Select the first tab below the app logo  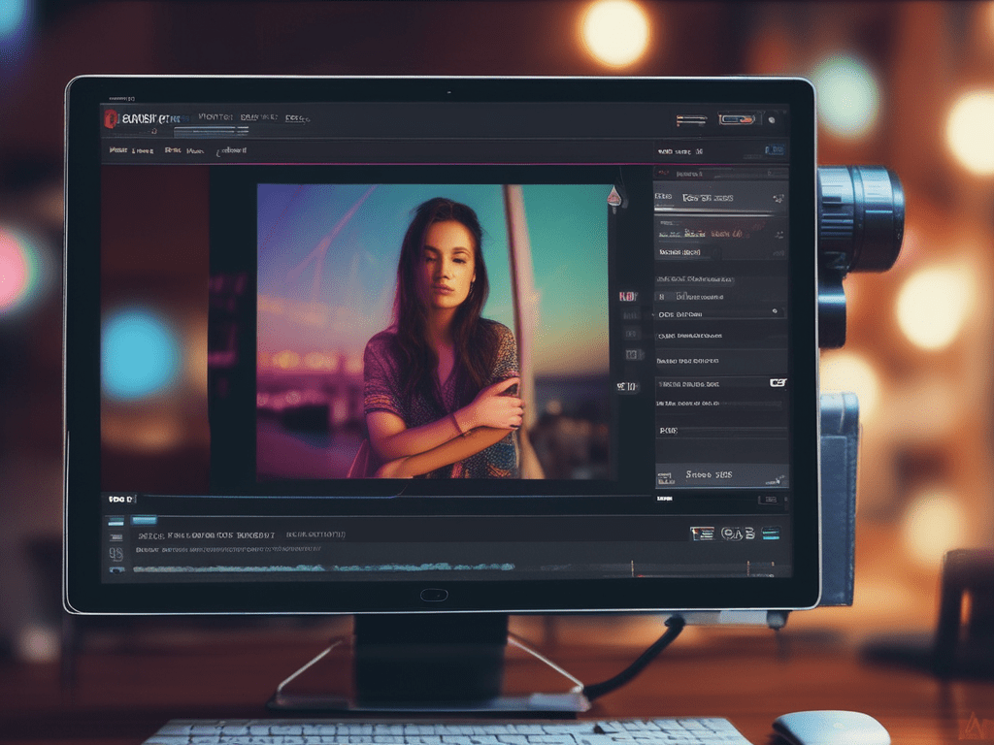[x=118, y=151]
